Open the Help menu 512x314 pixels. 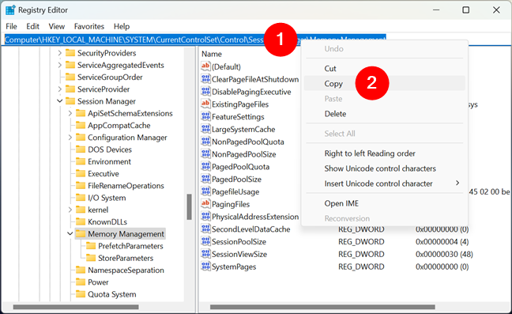point(122,26)
